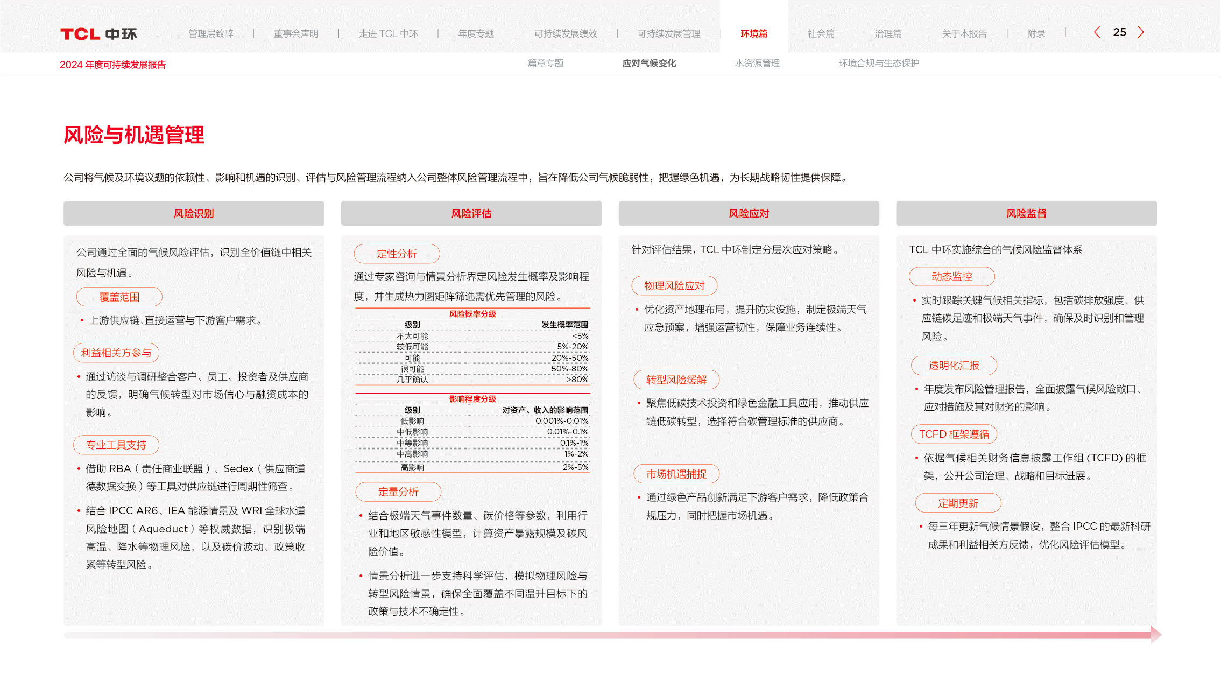Jump to 应对气候变化 subsection
Screen dimensions: 1221x687
coord(649,63)
